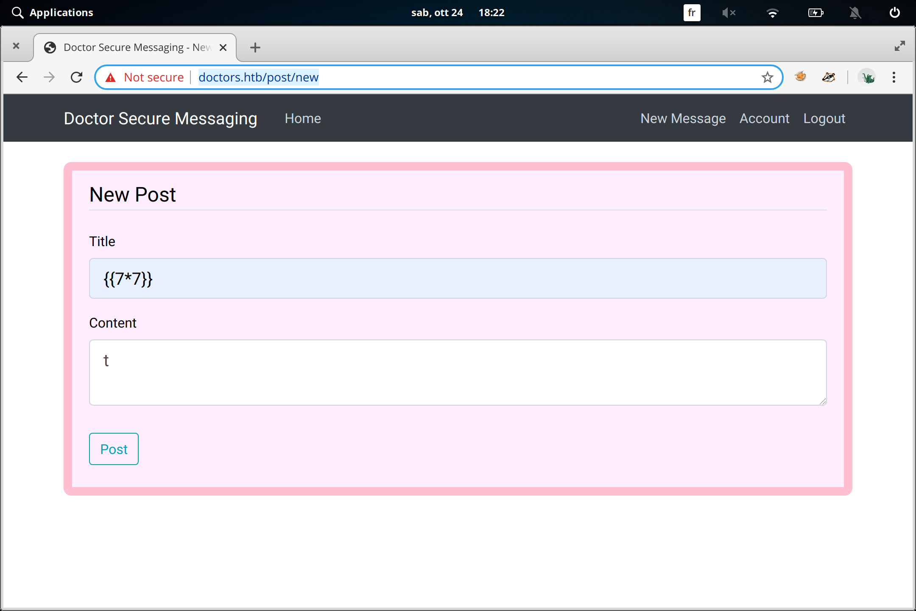This screenshot has width=916, height=611.
Task: Select the Doctor Secure Messaging tab
Action: click(131, 48)
